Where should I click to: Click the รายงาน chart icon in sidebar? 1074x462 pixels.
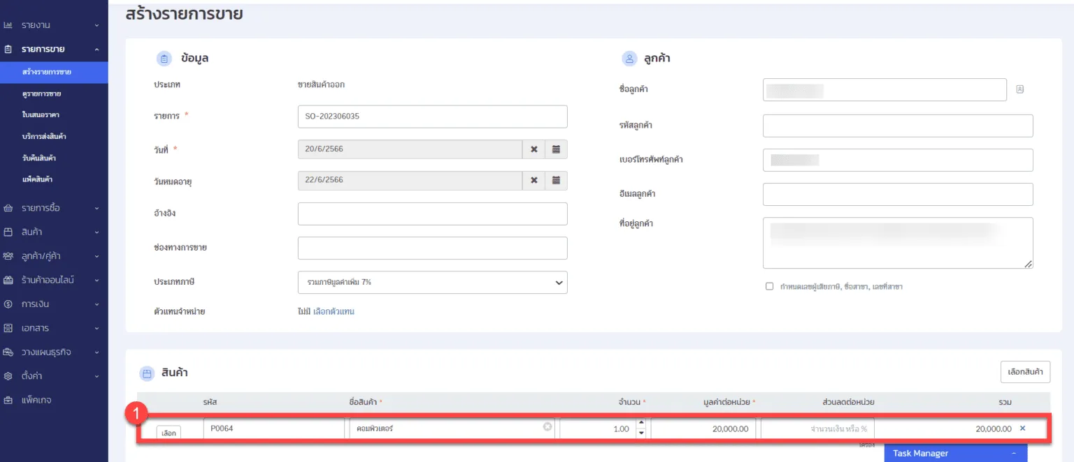click(8, 25)
